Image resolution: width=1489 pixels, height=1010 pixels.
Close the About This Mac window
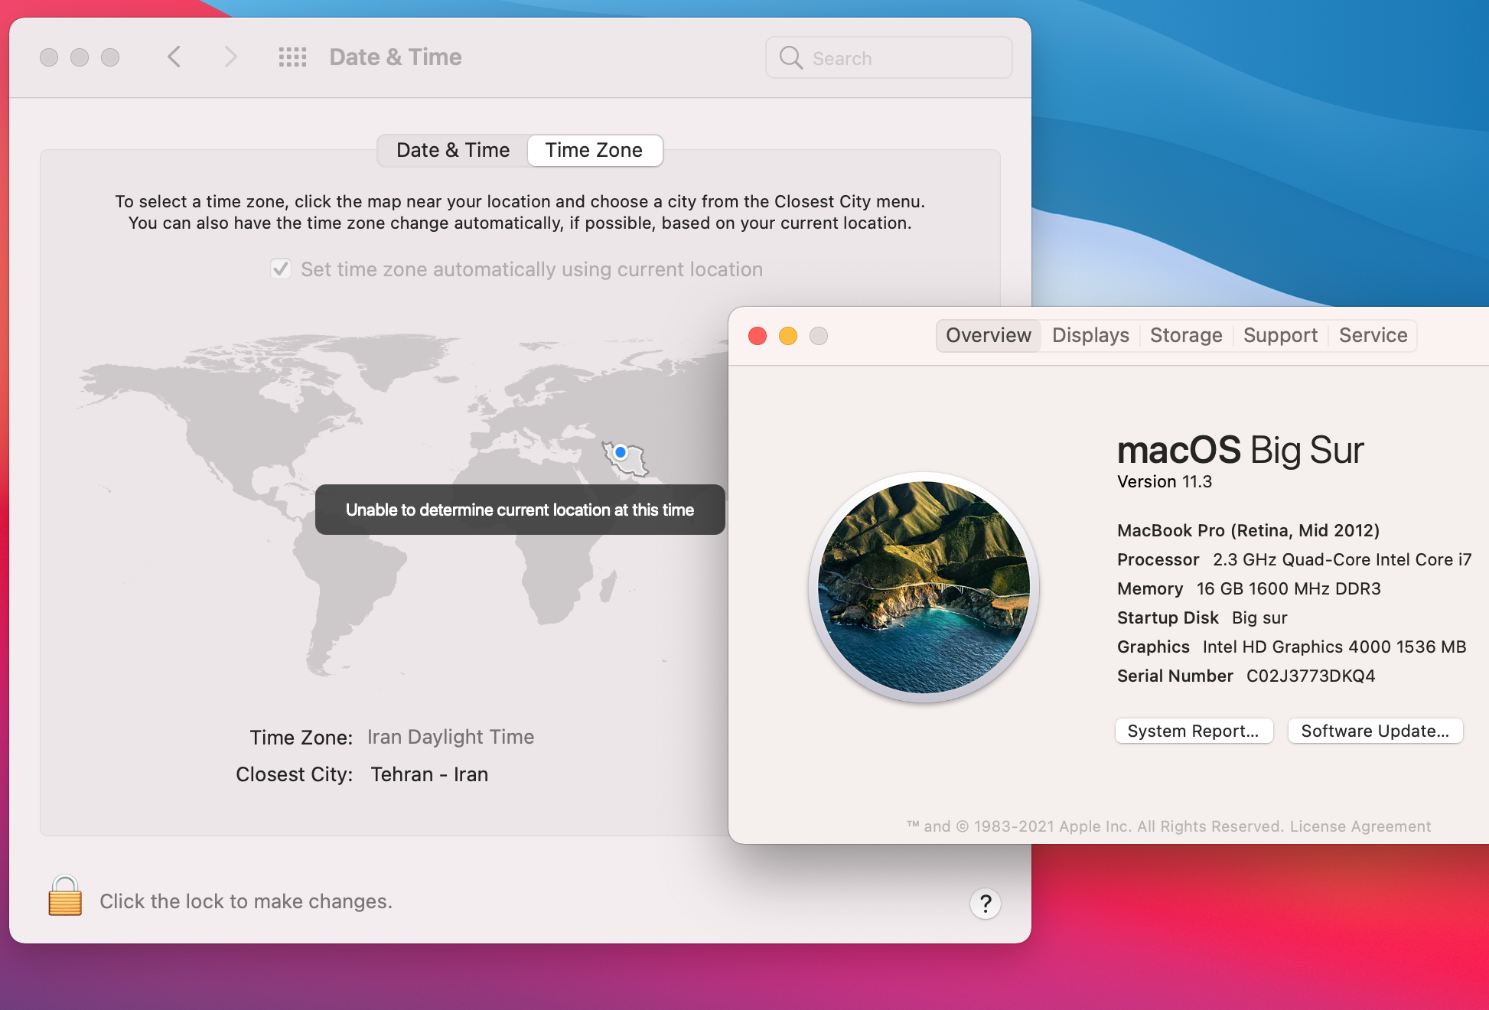point(758,336)
